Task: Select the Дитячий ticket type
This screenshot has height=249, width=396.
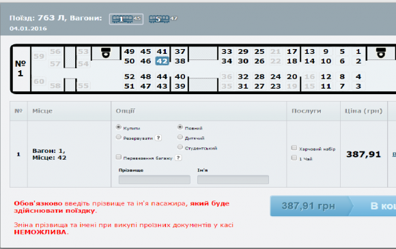Action: coord(180,137)
